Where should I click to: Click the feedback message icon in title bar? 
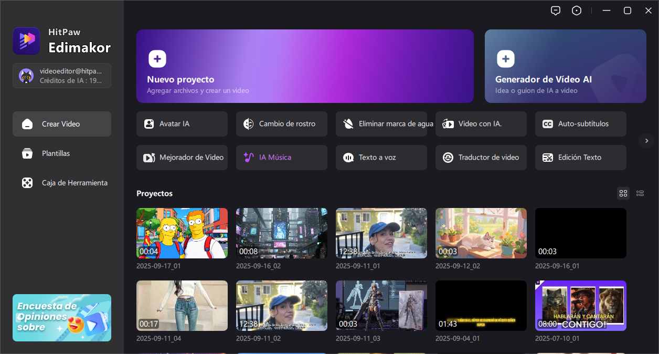[x=556, y=11]
